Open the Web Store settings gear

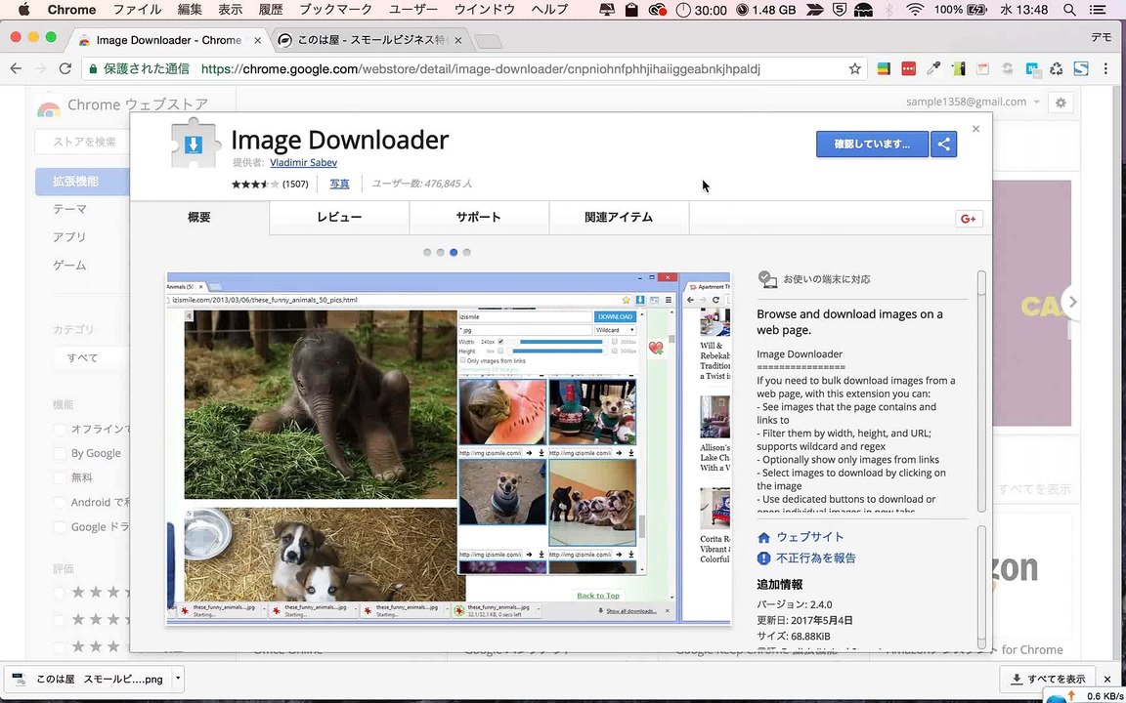[1061, 103]
